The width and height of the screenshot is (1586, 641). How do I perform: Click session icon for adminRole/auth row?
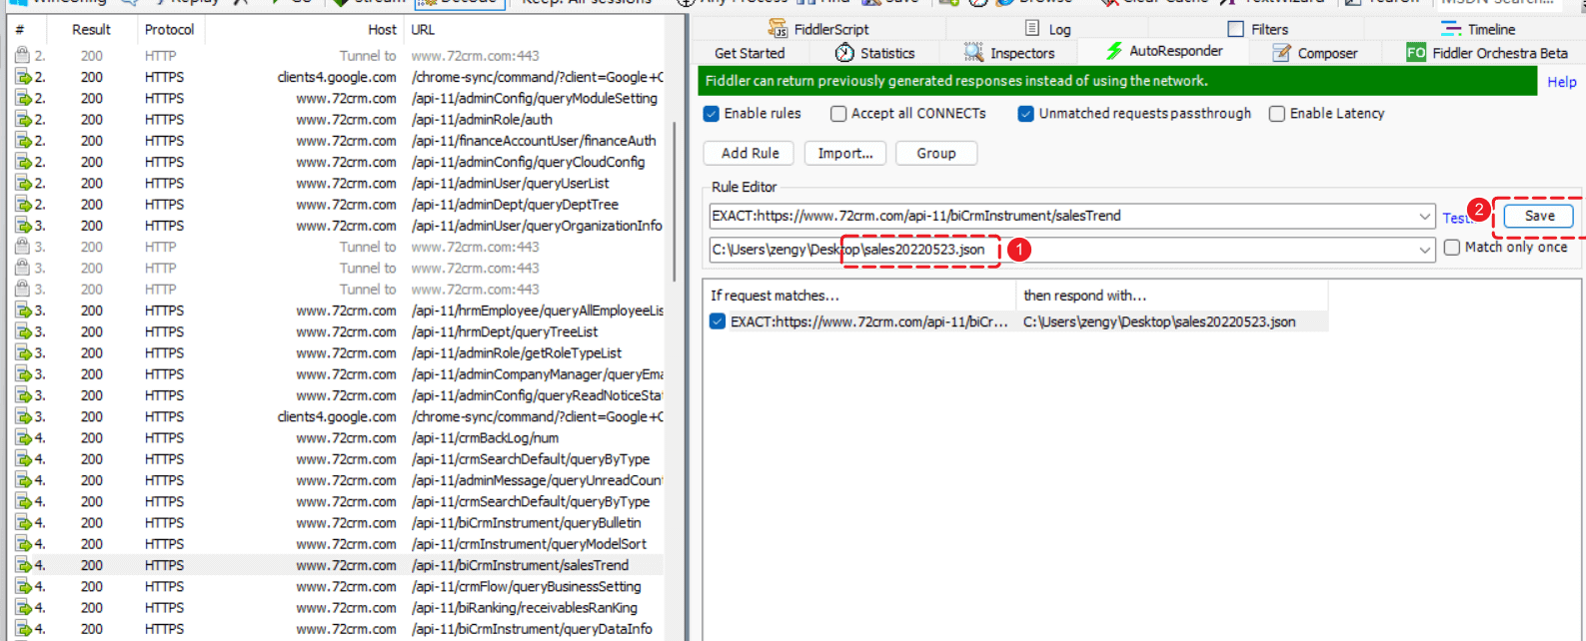point(23,119)
